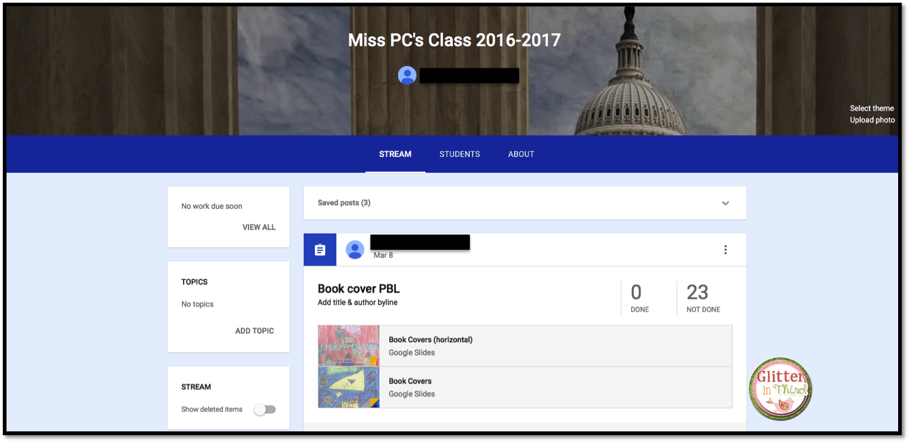
Task: Click the teacher avatar in class header
Action: [x=407, y=76]
